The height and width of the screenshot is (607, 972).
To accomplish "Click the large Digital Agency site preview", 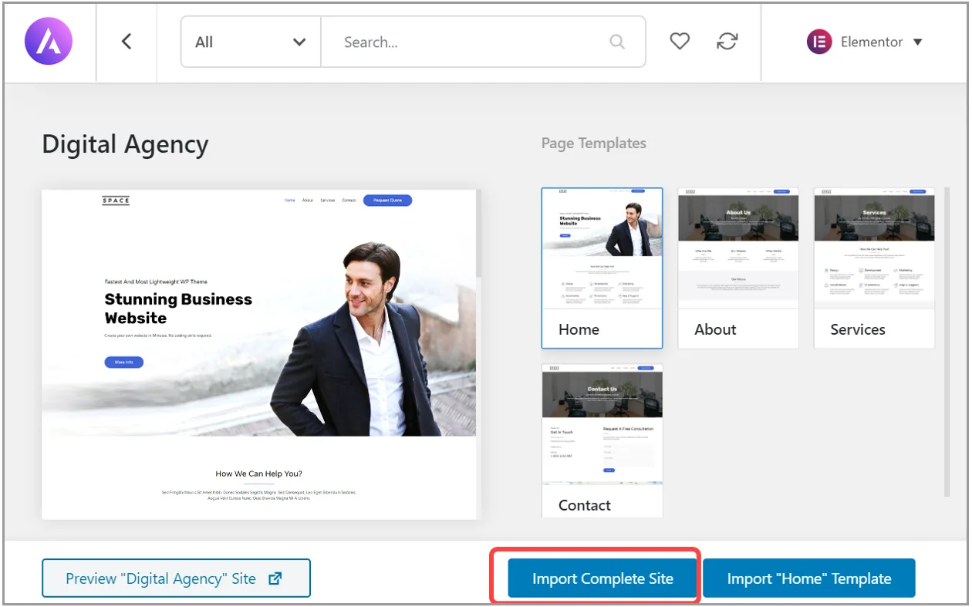I will coord(258,354).
